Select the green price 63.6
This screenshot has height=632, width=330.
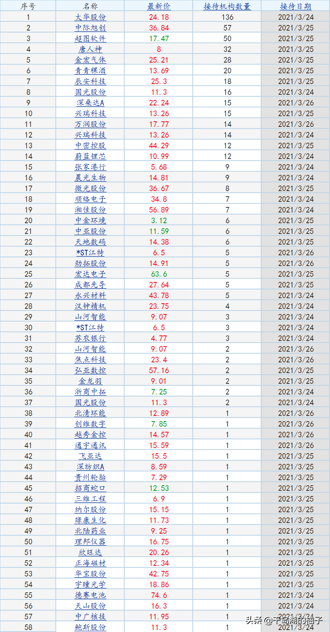(159, 274)
